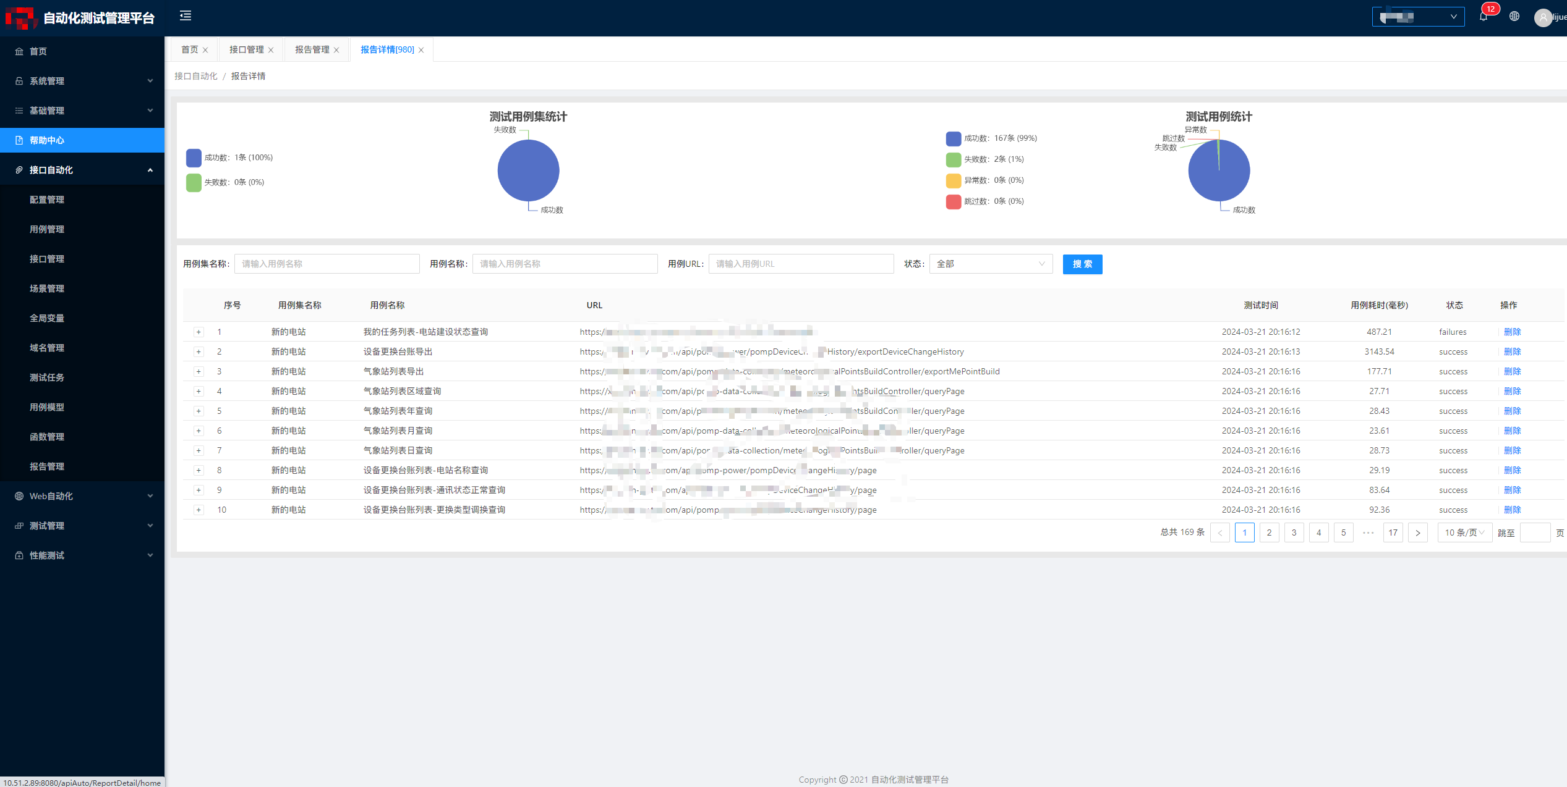Close the 报告详情[980] tab with its x
Image resolution: width=1567 pixels, height=787 pixels.
(421, 50)
